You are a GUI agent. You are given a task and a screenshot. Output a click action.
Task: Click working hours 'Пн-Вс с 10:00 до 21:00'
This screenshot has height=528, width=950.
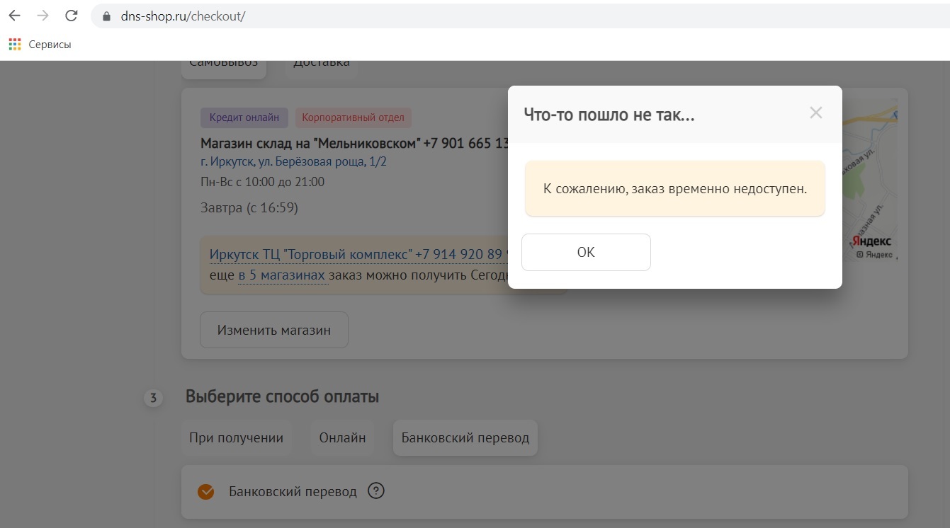coord(262,182)
